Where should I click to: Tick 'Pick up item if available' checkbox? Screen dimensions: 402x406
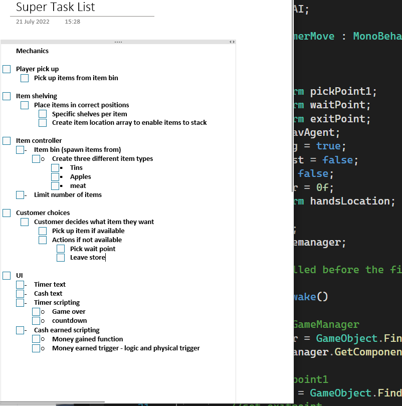[43, 231]
